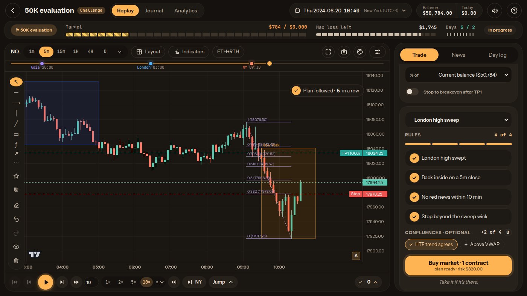Pick the vertical line drawing tool
Screen dimensions: 527x296
(x=16, y=113)
